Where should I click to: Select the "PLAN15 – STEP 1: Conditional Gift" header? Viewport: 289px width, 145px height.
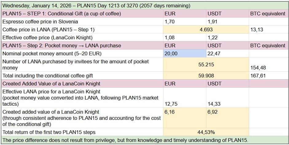(61, 14)
